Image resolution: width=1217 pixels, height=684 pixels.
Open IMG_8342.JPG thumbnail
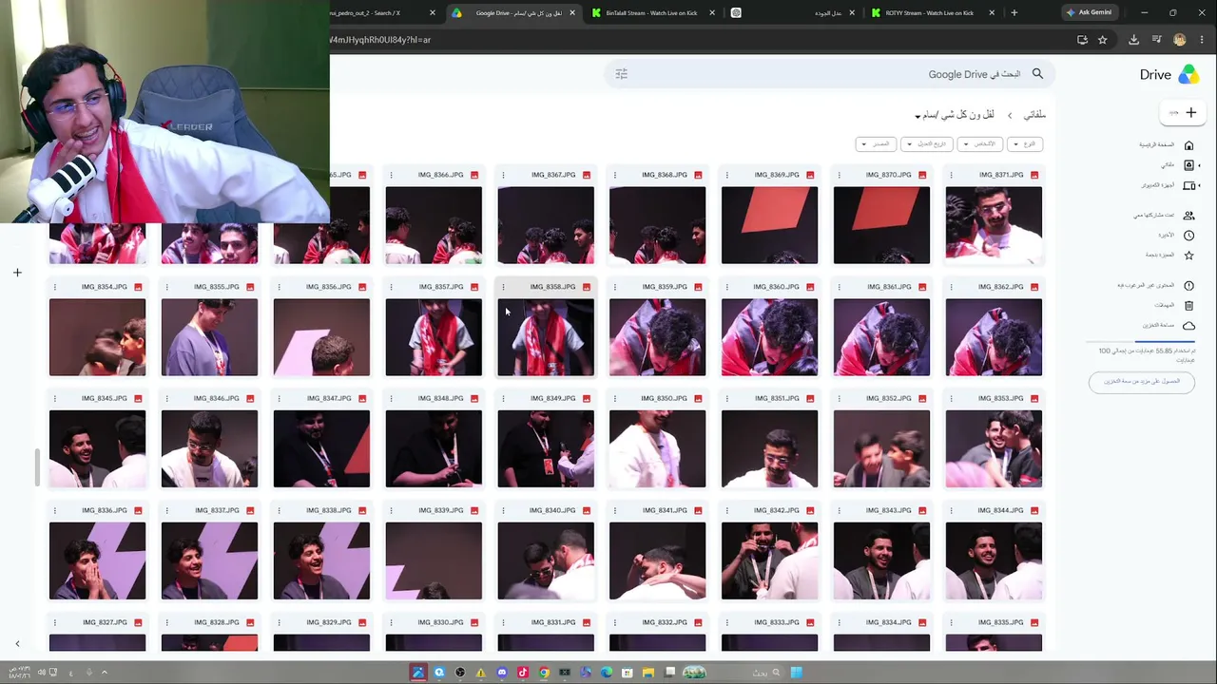(x=769, y=561)
